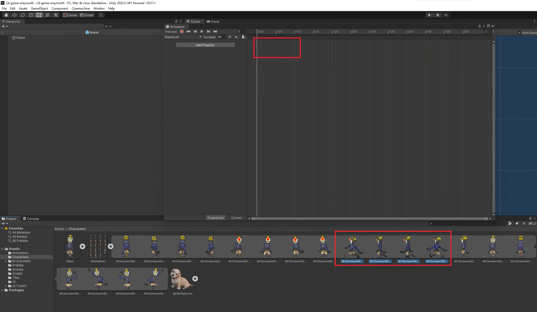537x312 pixels.
Task: Click the step to next keyframe button
Action: click(208, 31)
